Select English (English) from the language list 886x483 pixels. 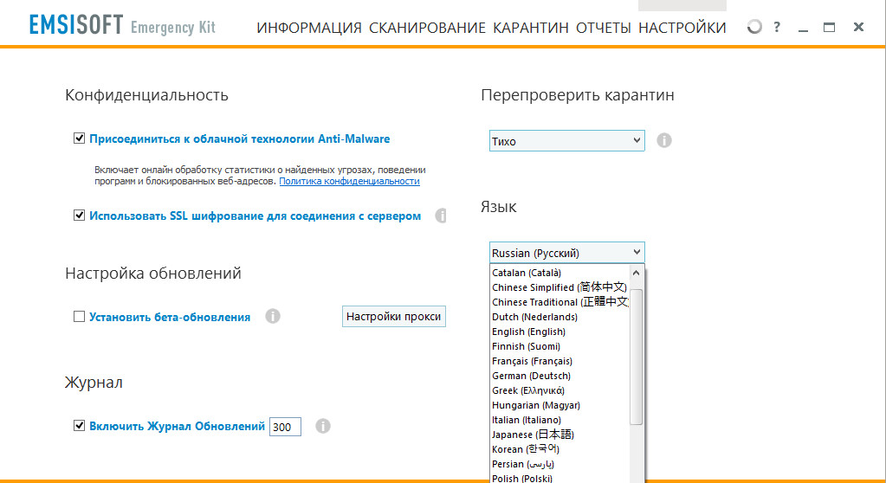coord(528,332)
